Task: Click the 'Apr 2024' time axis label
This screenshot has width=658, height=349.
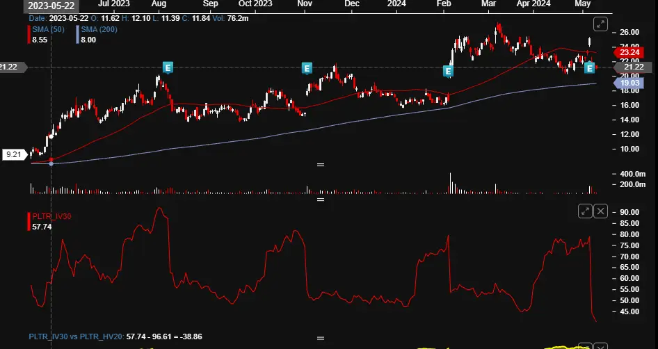Action: (533, 3)
